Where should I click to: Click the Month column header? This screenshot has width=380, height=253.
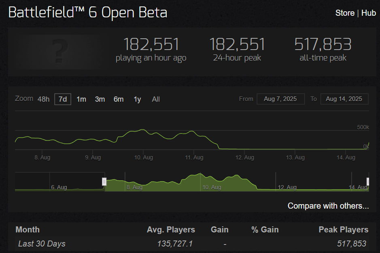point(28,230)
